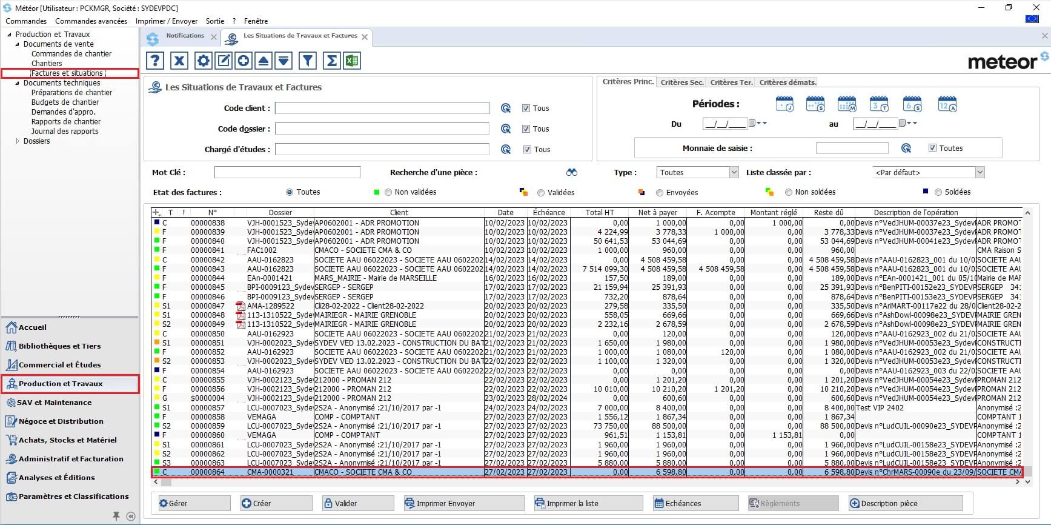Image resolution: width=1051 pixels, height=525 pixels.
Task: Open the Commandes menu
Action: point(26,21)
